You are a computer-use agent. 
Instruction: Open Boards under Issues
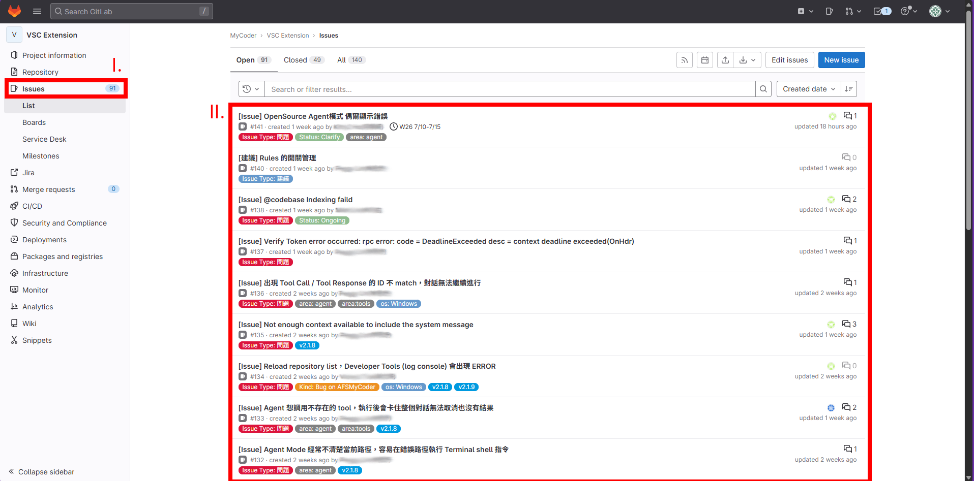click(65, 122)
